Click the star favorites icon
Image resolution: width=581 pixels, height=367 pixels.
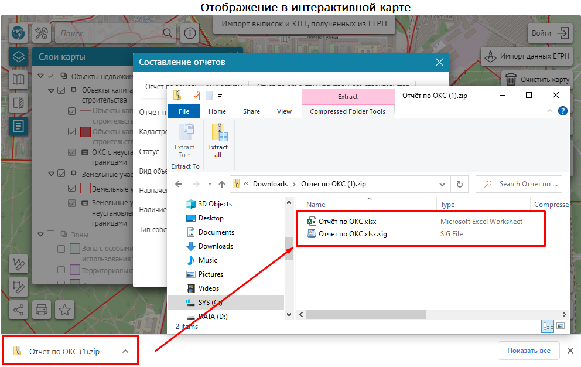tap(64, 310)
